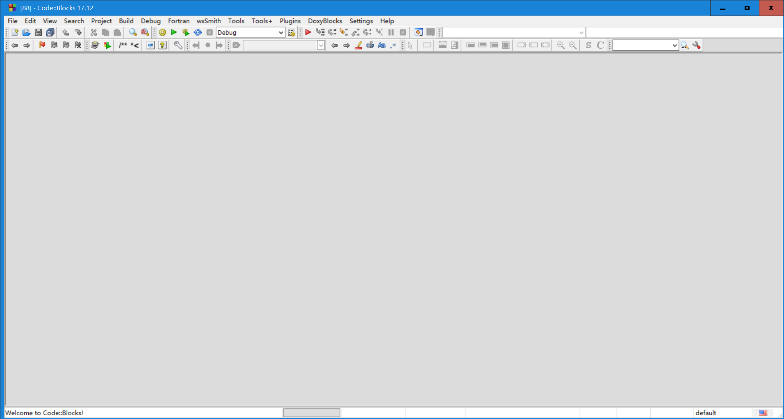The width and height of the screenshot is (784, 419).
Task: Open the Plugins menu
Action: pyautogui.click(x=290, y=21)
